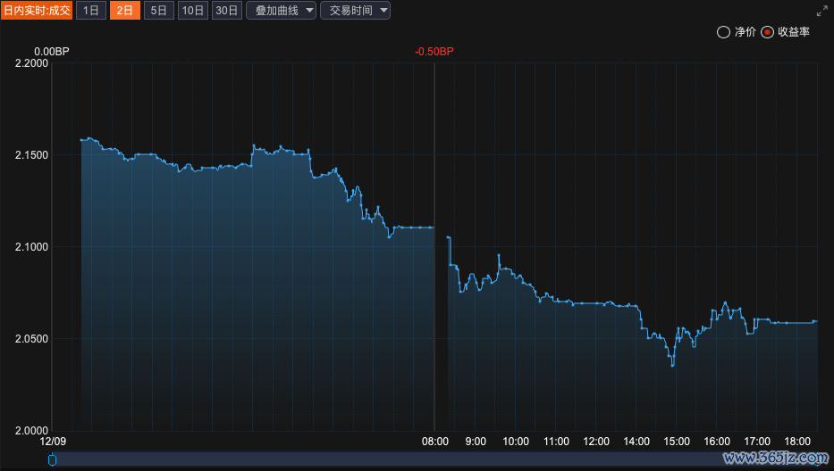This screenshot has height=471, width=834.
Task: Switch chart range to 5日
Action: coord(159,10)
